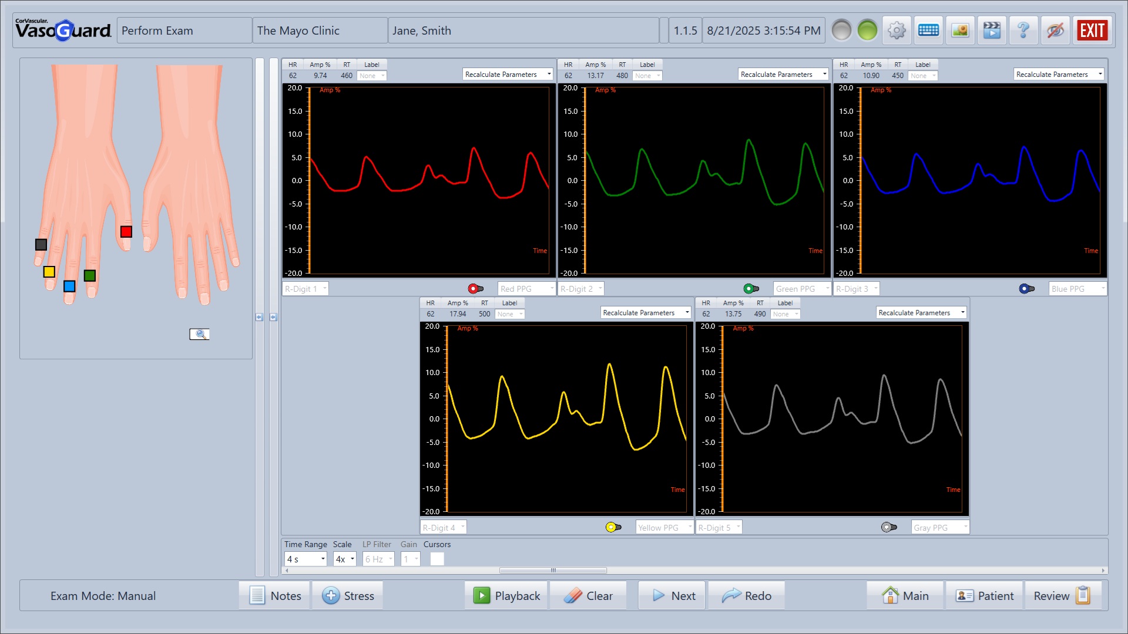The height and width of the screenshot is (634, 1128).
Task: Click the Perform Exam header field
Action: point(184,30)
